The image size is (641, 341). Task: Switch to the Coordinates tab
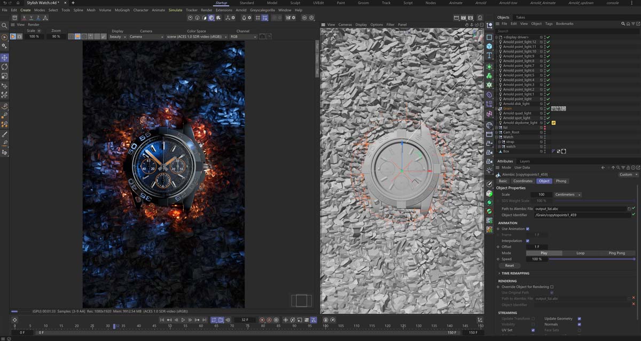(x=523, y=181)
